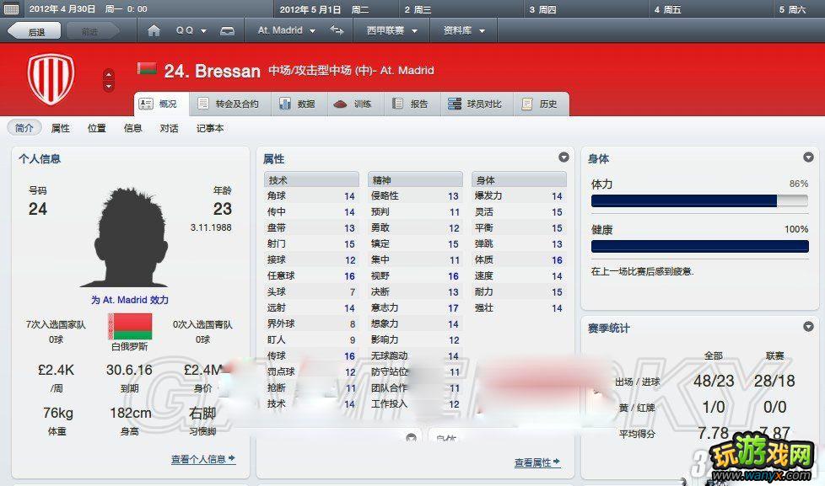
Task: Click the large Belarus flag in personal info
Action: pos(130,327)
